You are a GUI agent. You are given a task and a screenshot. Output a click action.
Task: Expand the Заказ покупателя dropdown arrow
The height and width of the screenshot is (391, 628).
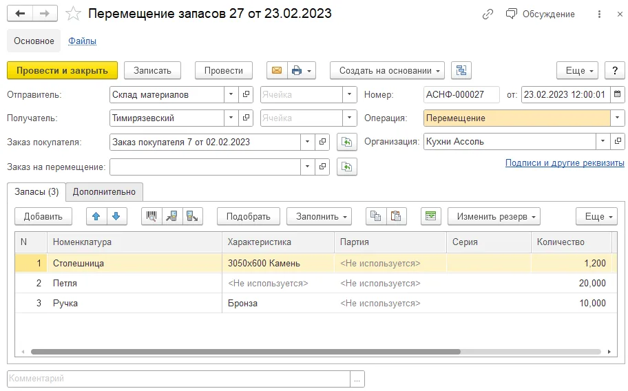coord(307,142)
